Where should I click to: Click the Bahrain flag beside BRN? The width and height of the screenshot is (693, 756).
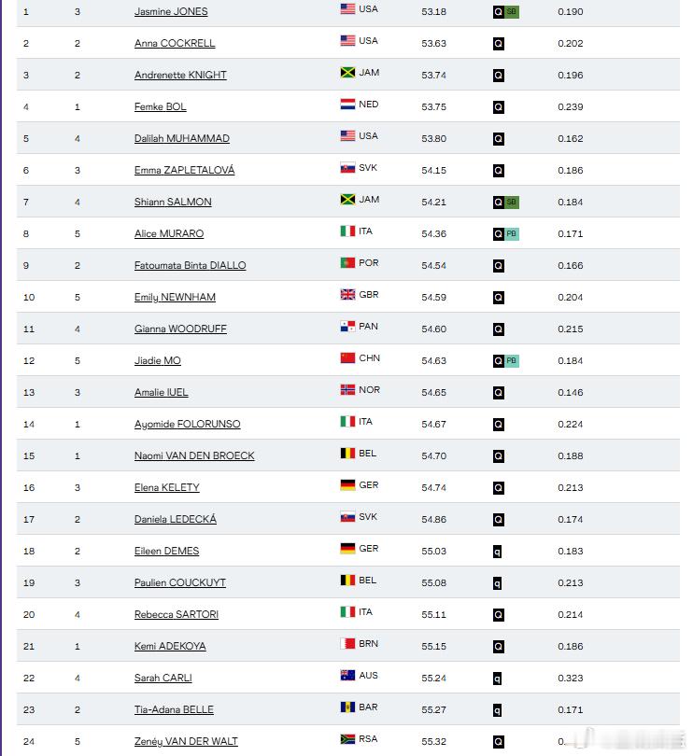click(347, 643)
